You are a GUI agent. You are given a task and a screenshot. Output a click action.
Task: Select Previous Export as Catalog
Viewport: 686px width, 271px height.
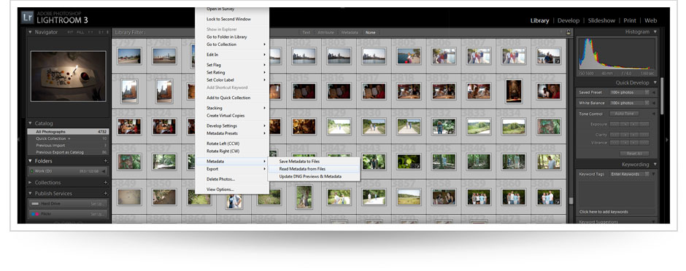pyautogui.click(x=68, y=152)
